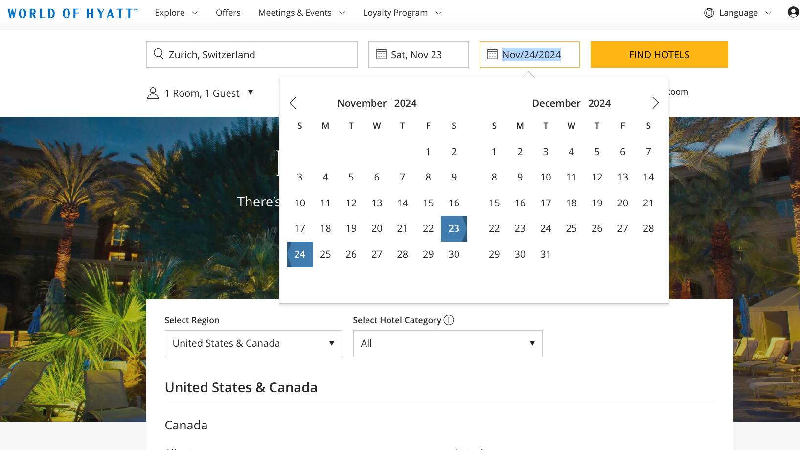Expand the Explore menu

pos(176,13)
